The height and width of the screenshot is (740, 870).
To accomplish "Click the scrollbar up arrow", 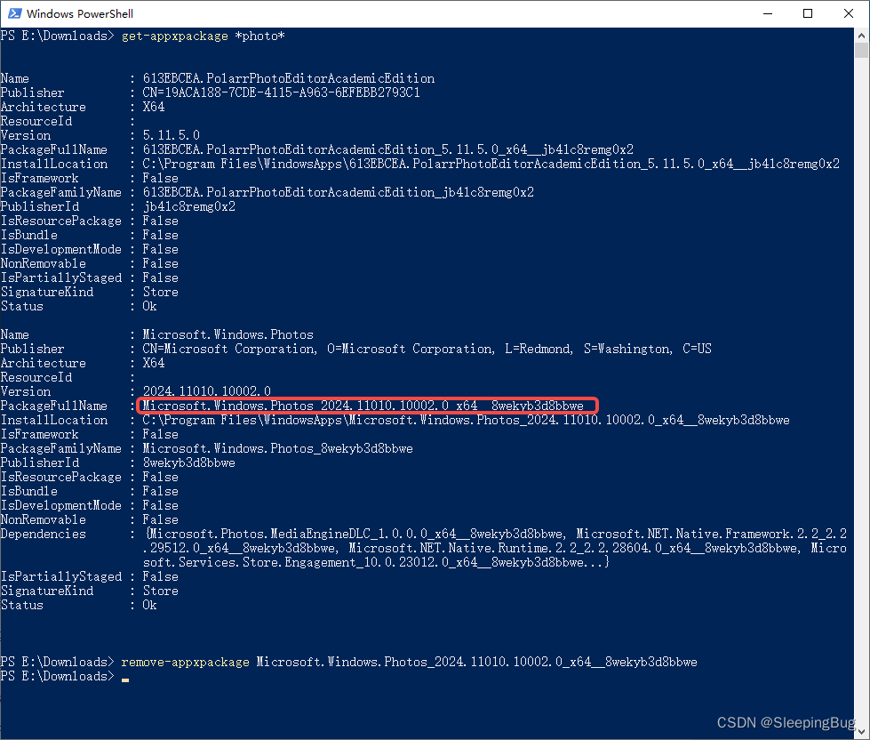I will [x=862, y=36].
